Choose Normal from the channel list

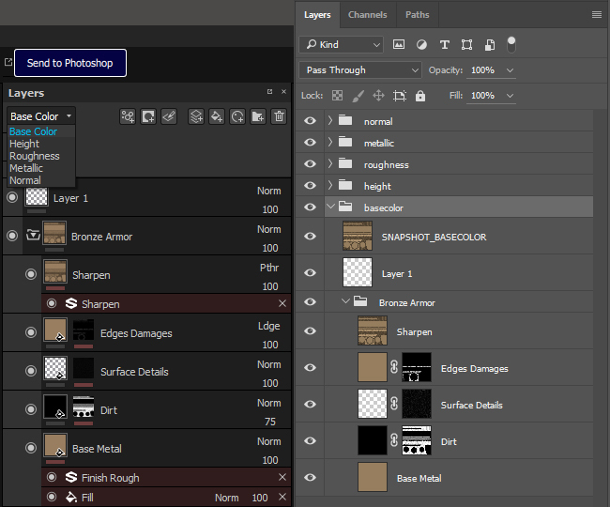coord(25,180)
